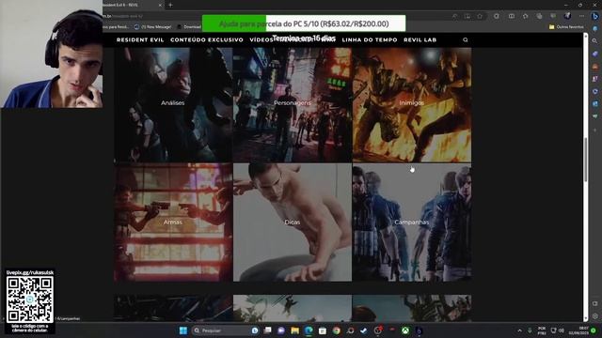Click the donation goal progress bar

304,23
